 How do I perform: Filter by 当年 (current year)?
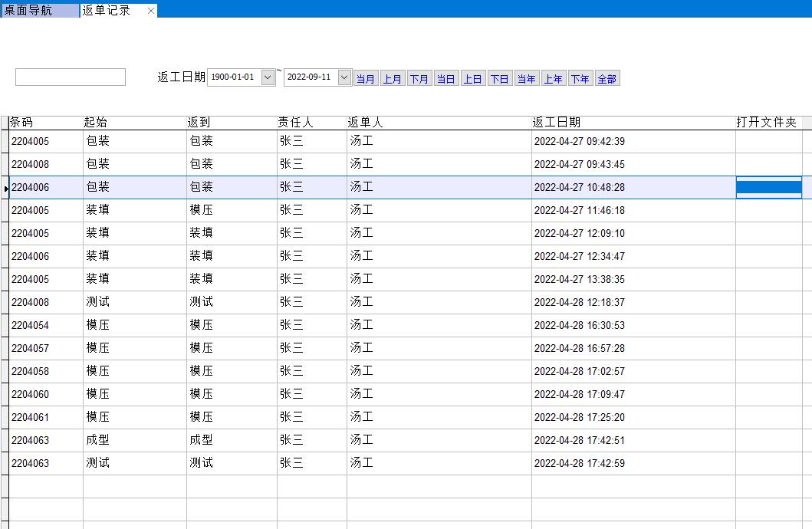(x=526, y=79)
